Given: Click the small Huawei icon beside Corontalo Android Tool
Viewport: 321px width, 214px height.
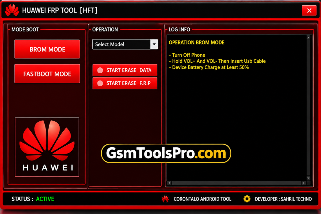Looking at the screenshot, I should [165, 199].
